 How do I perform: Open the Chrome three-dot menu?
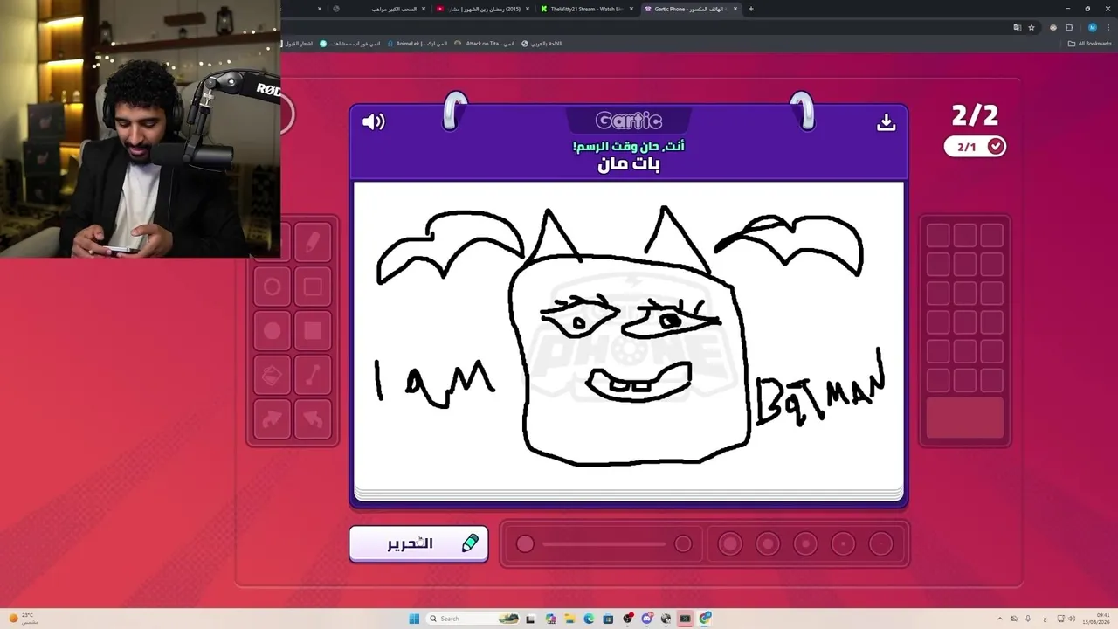1108,27
